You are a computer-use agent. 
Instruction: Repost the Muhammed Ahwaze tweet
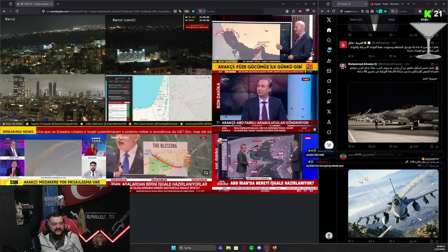coord(371,147)
